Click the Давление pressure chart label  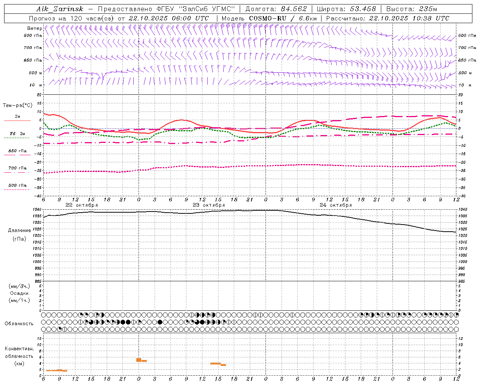pos(19,231)
